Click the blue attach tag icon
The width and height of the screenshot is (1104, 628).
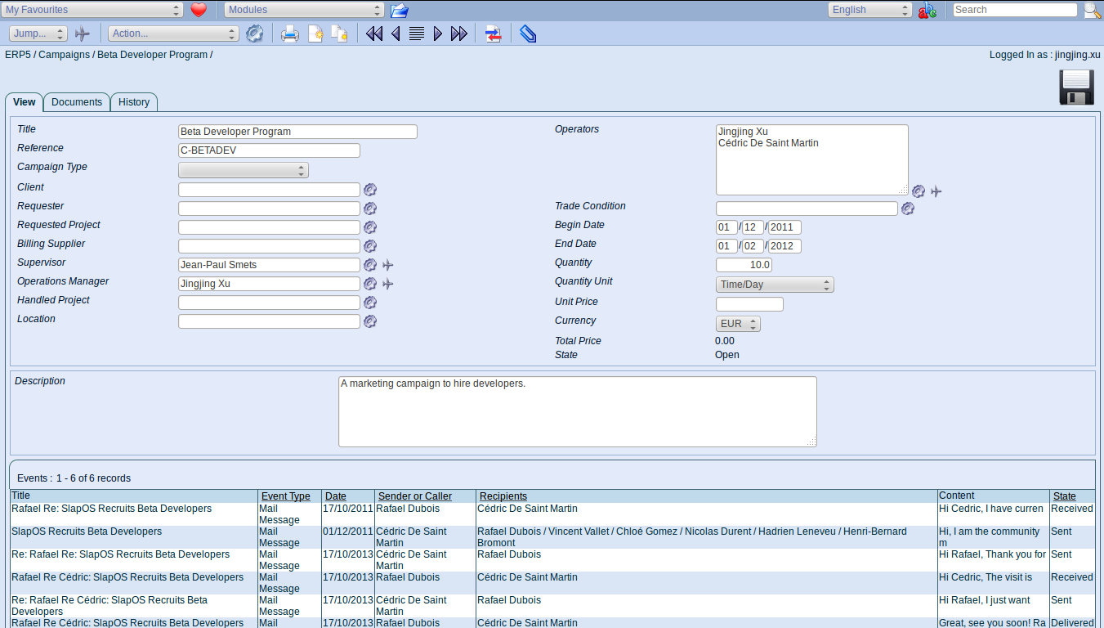click(528, 34)
